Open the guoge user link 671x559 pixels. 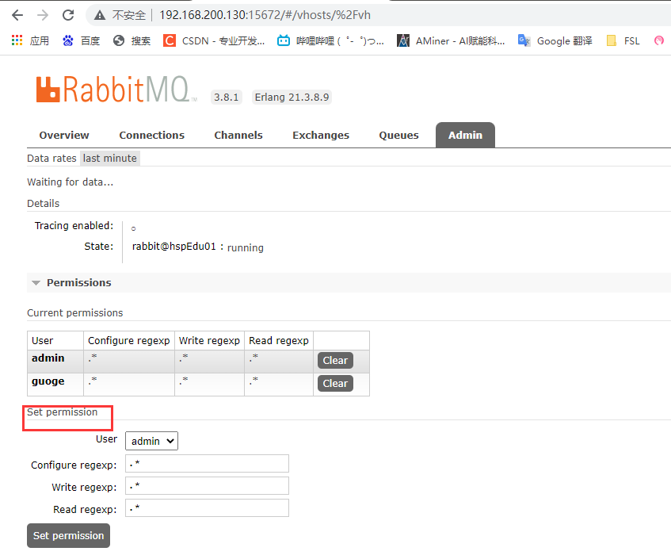coord(48,381)
